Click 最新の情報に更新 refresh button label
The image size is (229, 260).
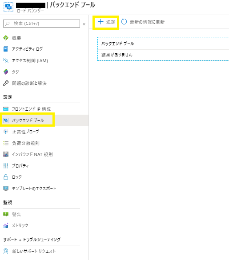click(147, 22)
